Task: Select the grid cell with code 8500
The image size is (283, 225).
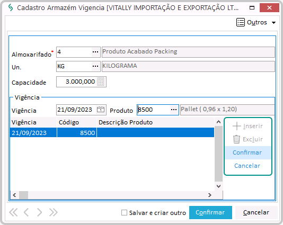Action: coord(77,133)
